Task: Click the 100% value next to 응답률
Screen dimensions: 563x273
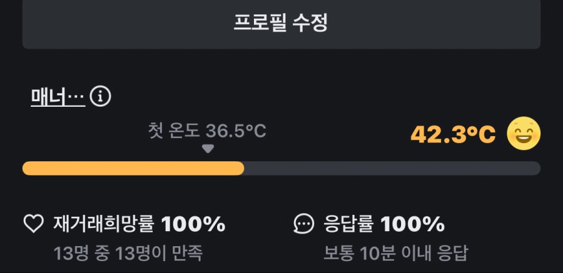Action: tap(413, 224)
